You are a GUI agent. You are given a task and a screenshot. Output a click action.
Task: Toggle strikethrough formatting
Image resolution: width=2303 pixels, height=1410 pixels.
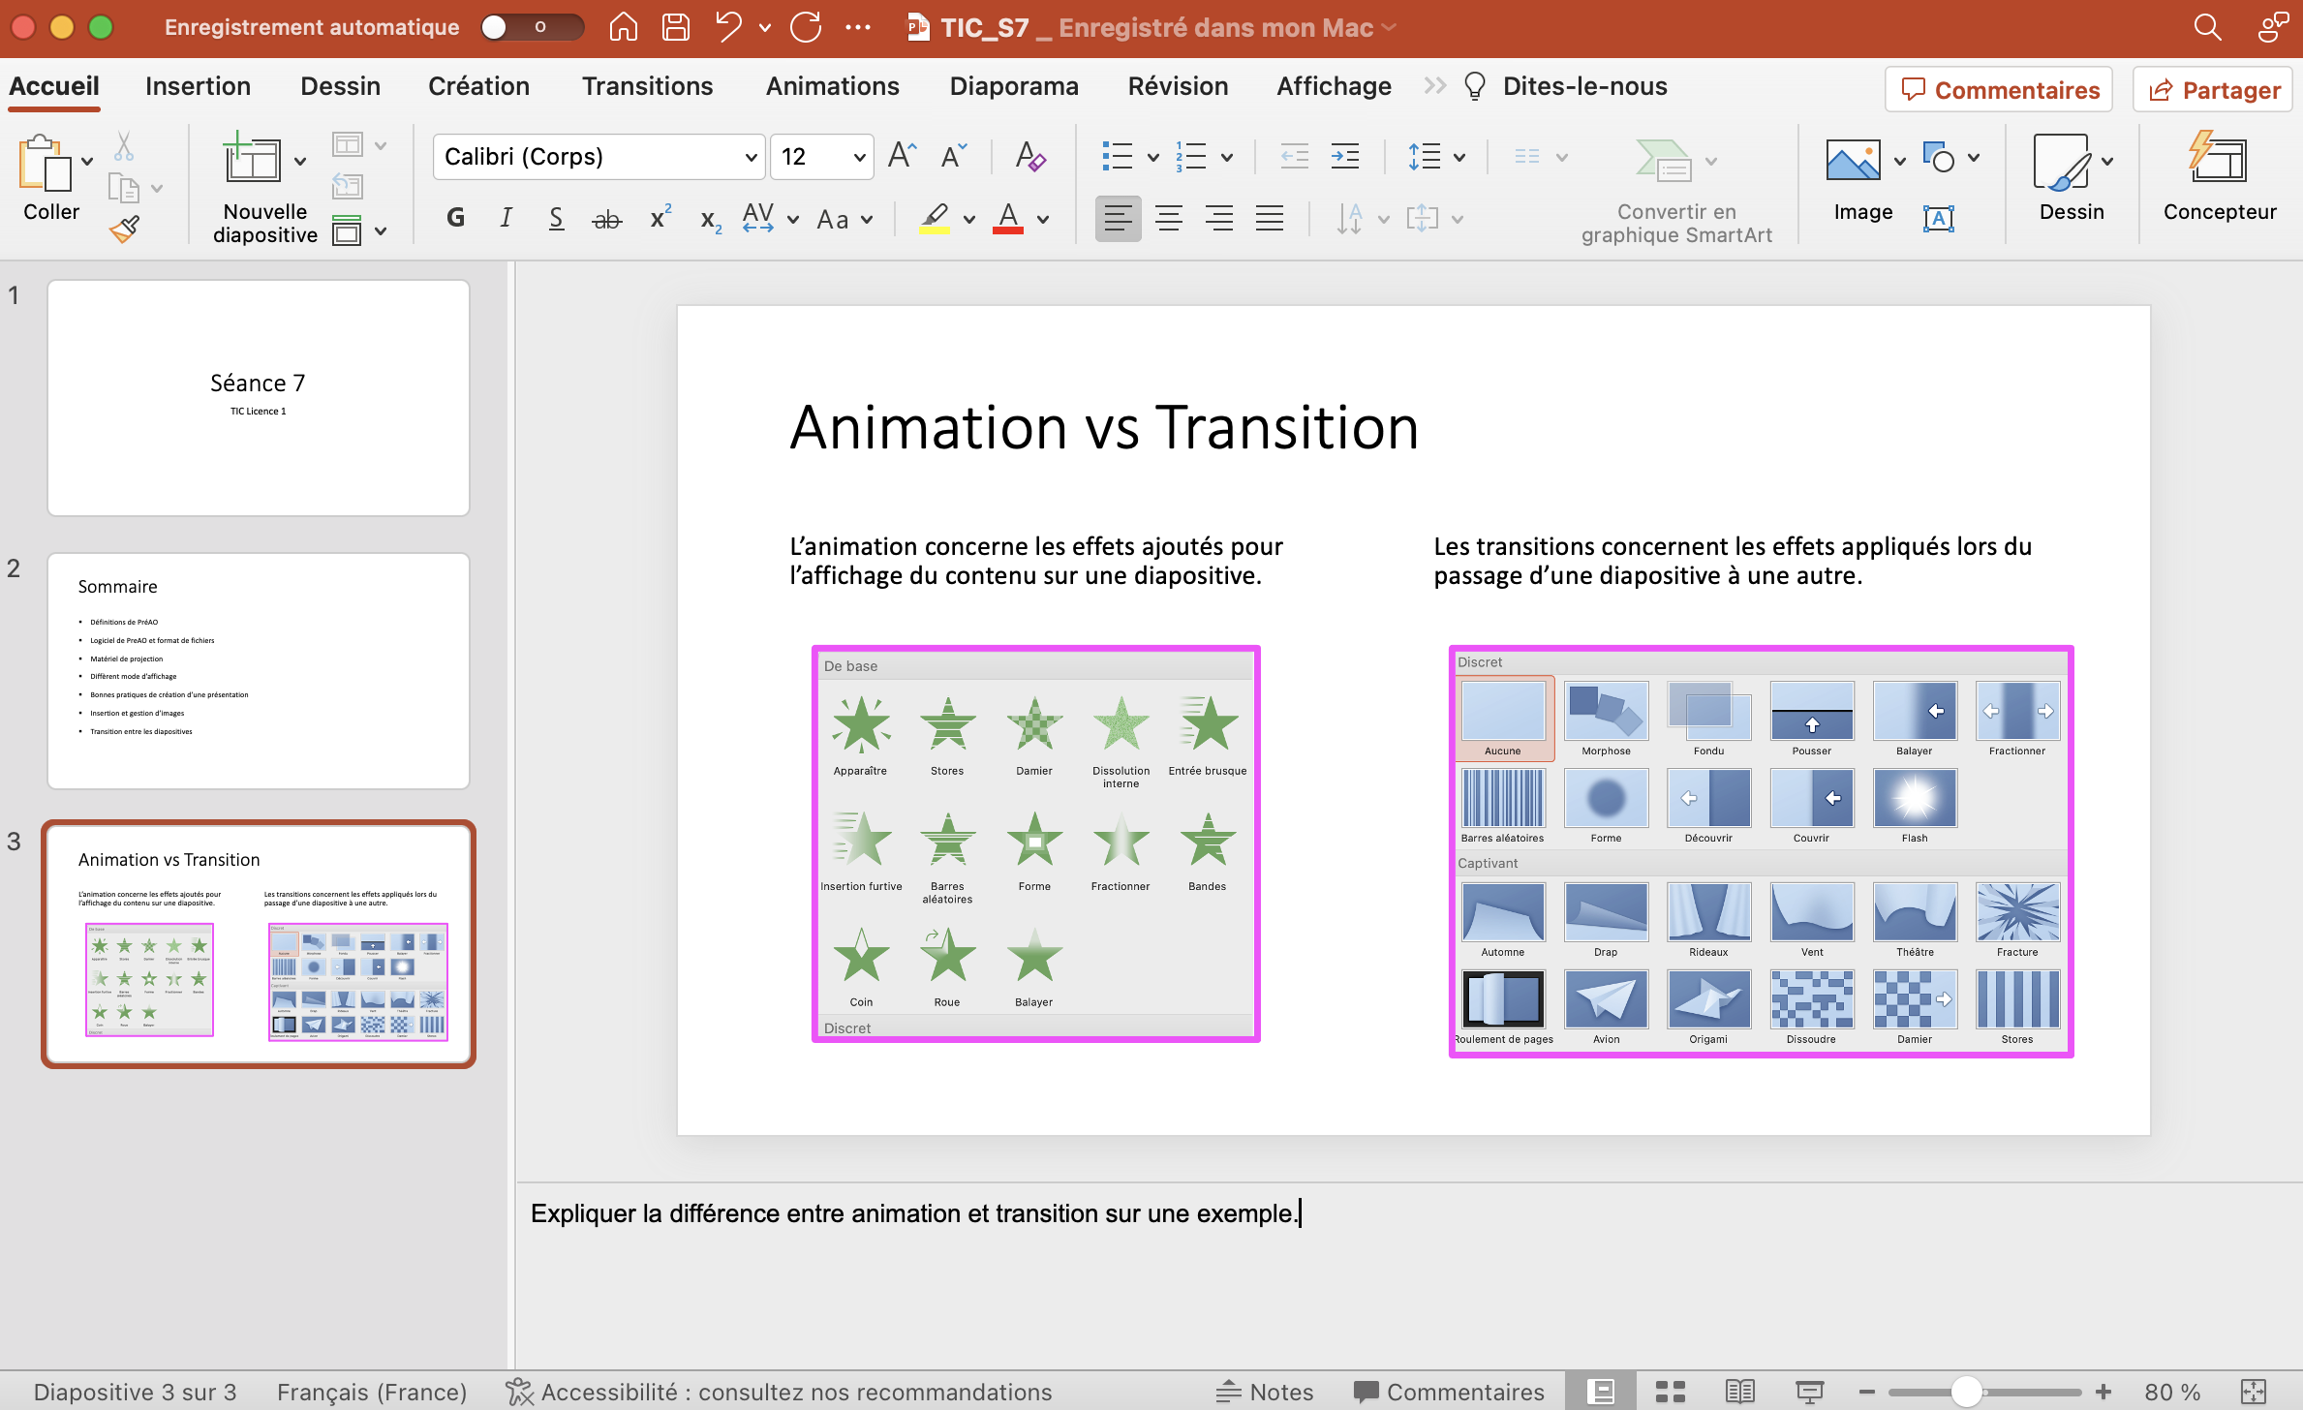(x=606, y=220)
